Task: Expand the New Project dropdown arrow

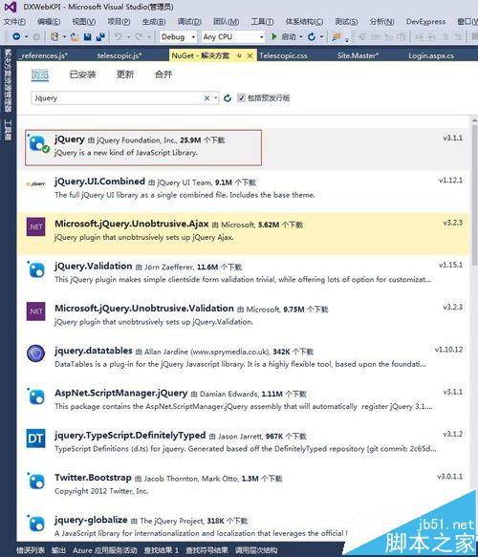Action: [64, 36]
